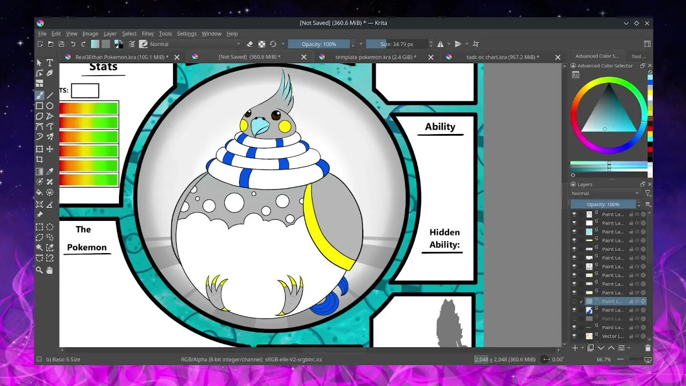
Task: Close the tadc oc chart.kra tab
Action: (x=558, y=57)
